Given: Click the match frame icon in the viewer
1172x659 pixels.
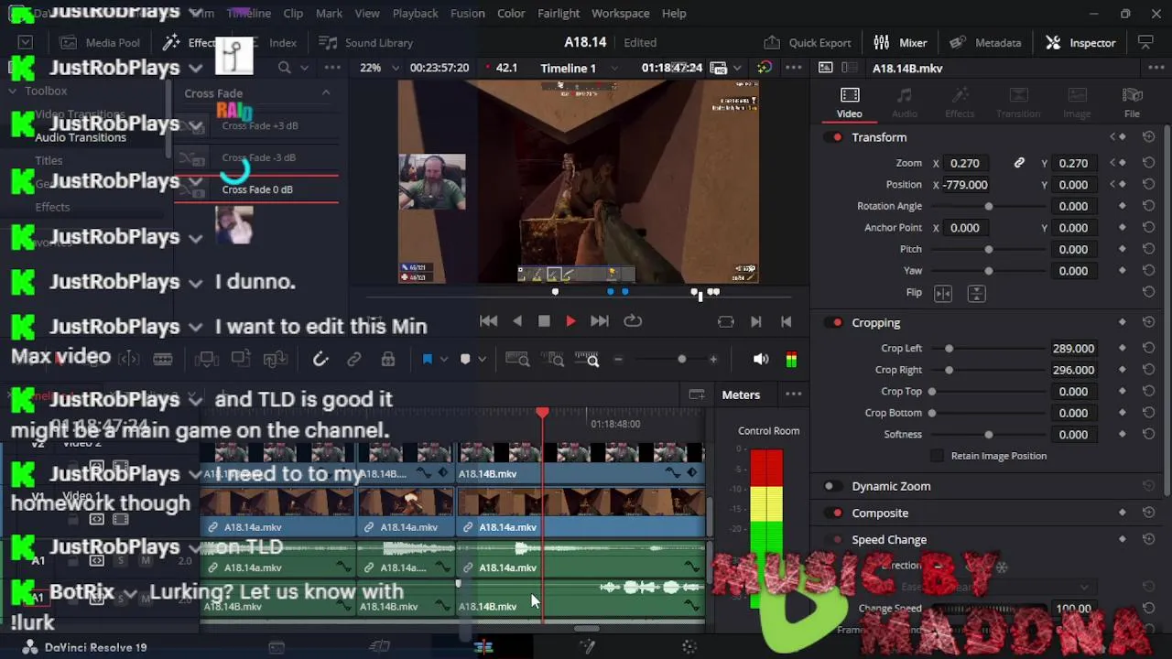Looking at the screenshot, I should pyautogui.click(x=725, y=321).
